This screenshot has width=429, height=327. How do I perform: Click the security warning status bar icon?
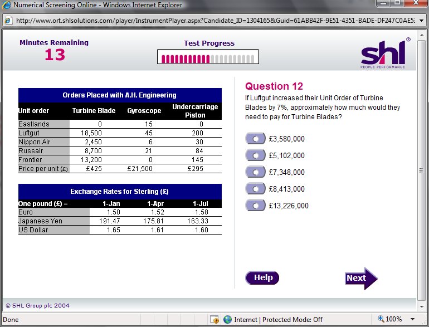pos(214,319)
